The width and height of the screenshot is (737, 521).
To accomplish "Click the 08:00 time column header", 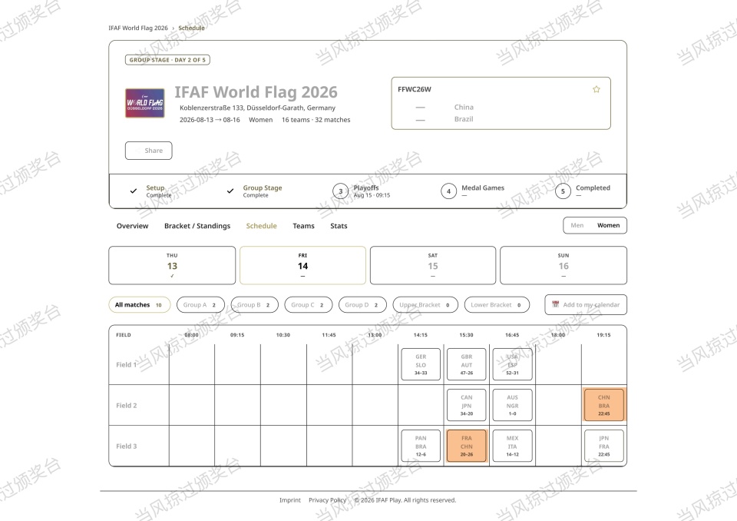I will click(191, 335).
